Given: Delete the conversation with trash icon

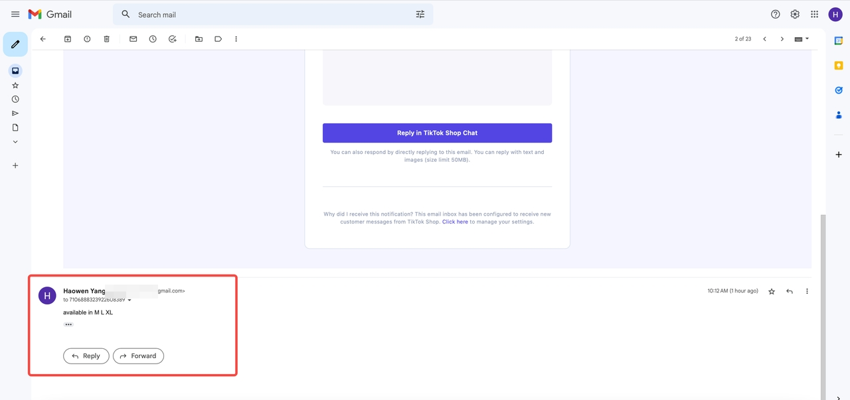Looking at the screenshot, I should pyautogui.click(x=106, y=39).
